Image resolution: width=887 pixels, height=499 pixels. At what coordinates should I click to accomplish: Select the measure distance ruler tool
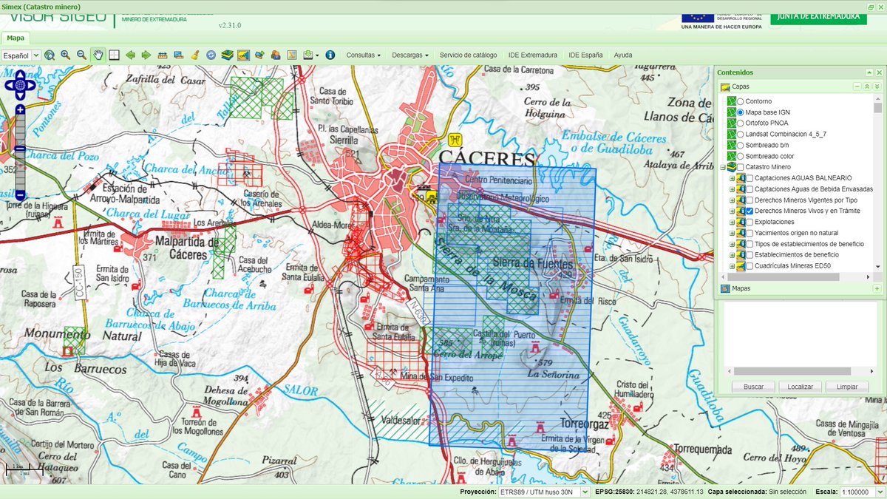coord(163,55)
